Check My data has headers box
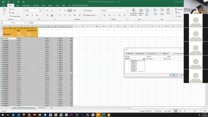Image resolution: width=208 pixels, height=117 pixels. coord(174,53)
